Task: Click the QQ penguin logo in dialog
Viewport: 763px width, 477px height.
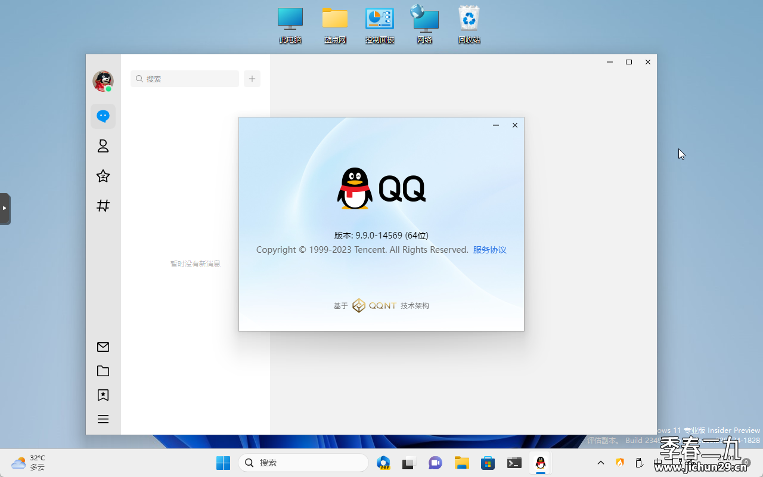Action: (355, 188)
